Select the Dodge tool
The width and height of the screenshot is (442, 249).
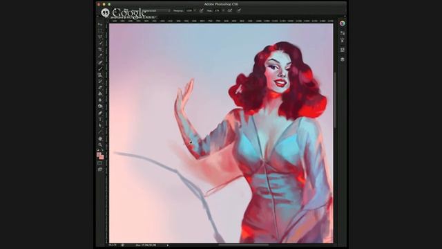pos(100,106)
